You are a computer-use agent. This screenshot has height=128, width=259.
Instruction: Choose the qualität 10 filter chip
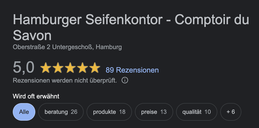coord(197,112)
